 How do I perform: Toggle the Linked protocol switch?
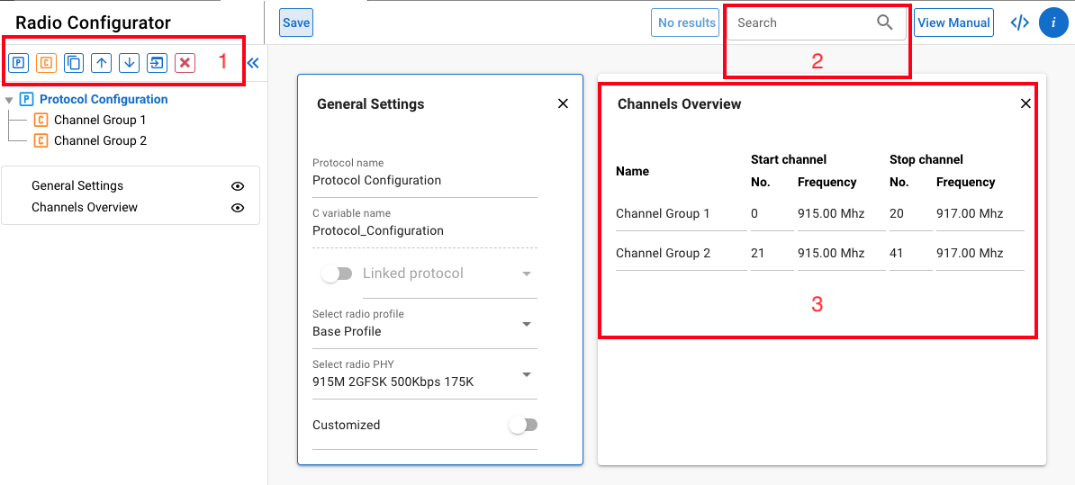(x=336, y=274)
